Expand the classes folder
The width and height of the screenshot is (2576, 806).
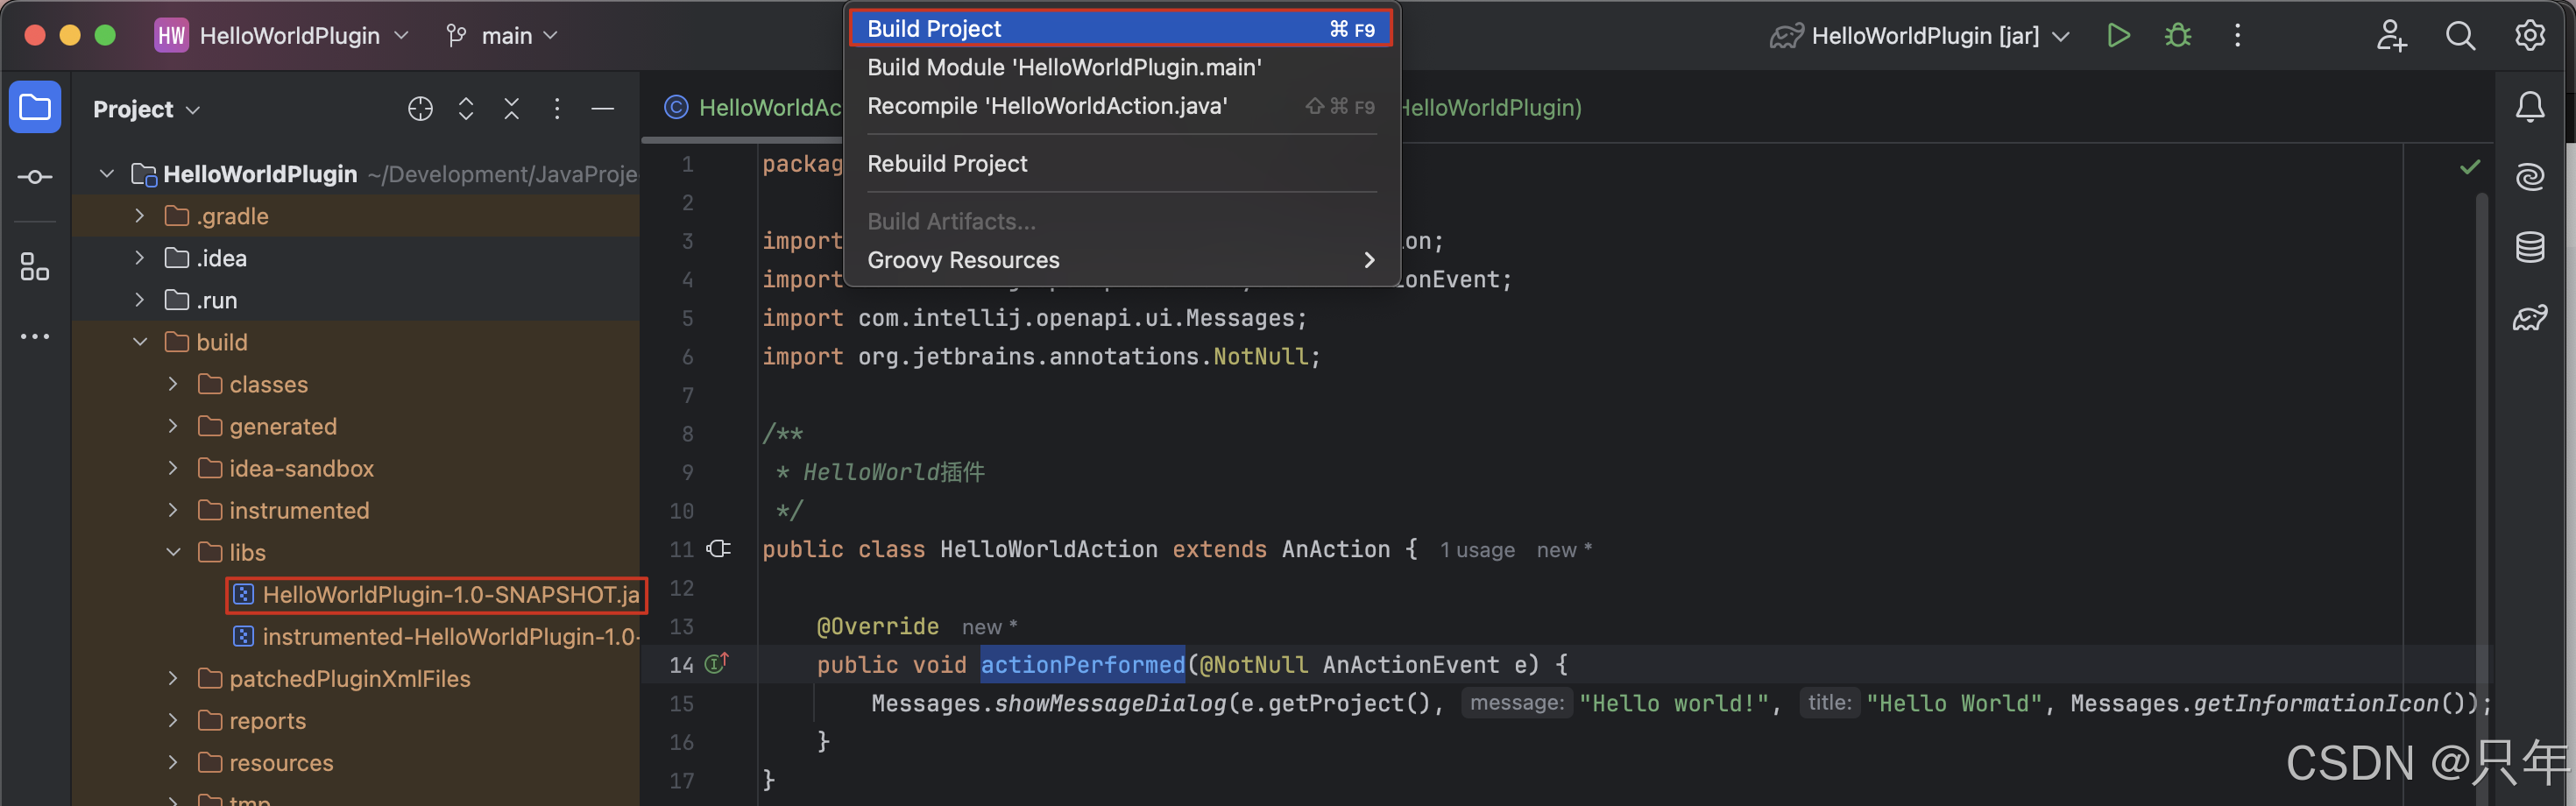173,384
